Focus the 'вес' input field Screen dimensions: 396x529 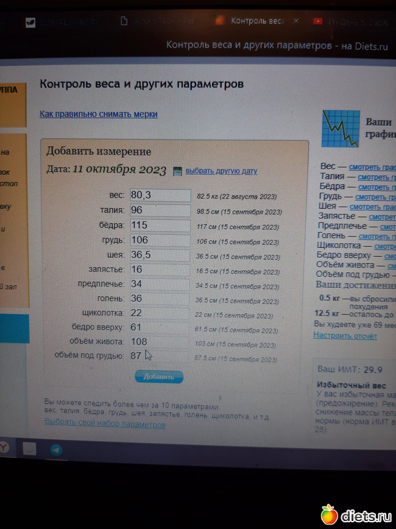tap(160, 195)
